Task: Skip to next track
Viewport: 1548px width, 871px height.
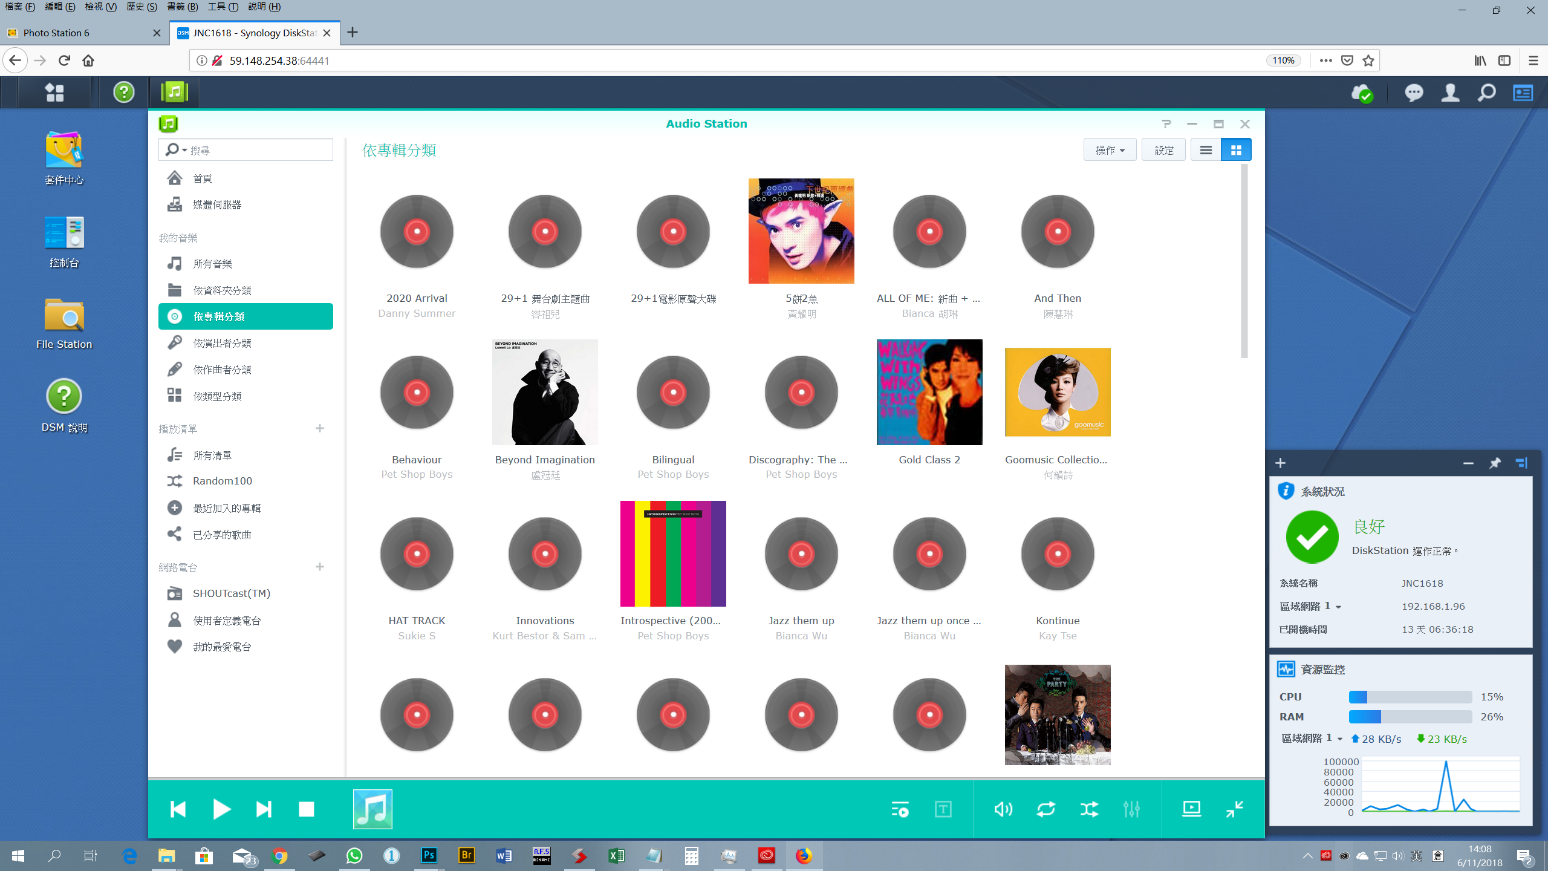Action: click(x=264, y=809)
